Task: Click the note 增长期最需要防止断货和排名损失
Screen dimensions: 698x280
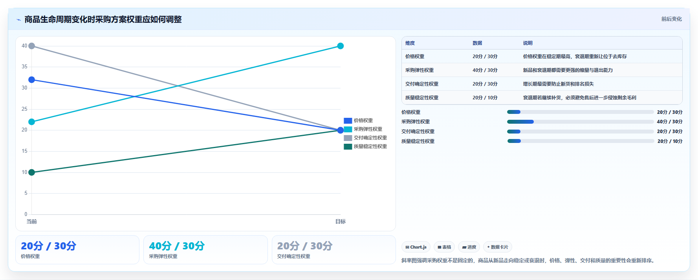Action: pos(558,84)
